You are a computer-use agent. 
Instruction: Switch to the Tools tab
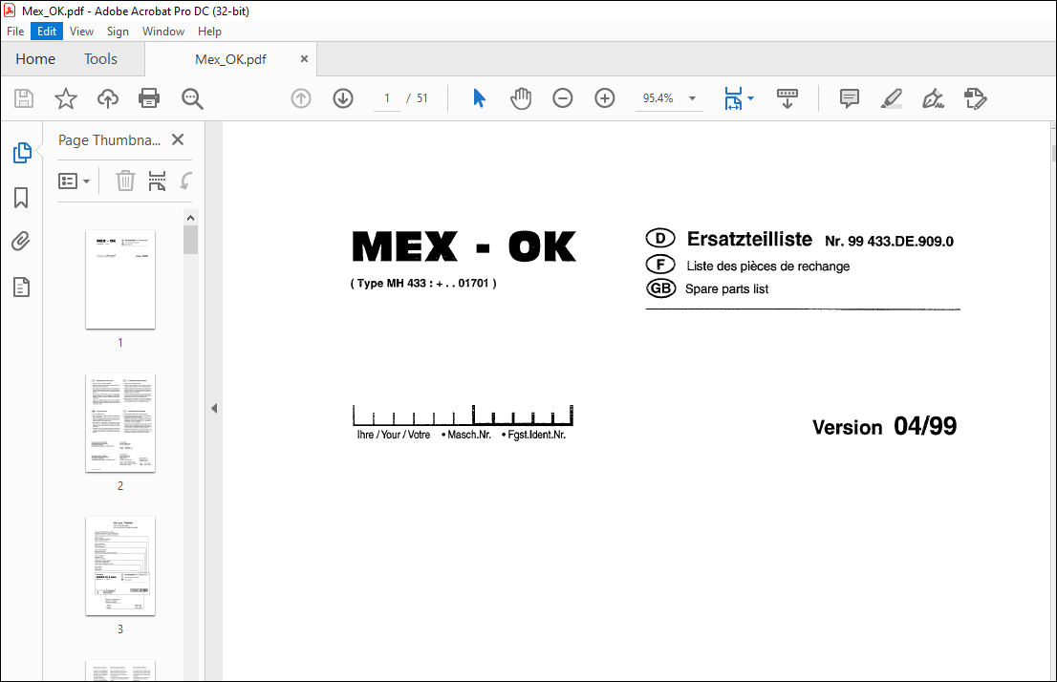pyautogui.click(x=100, y=59)
